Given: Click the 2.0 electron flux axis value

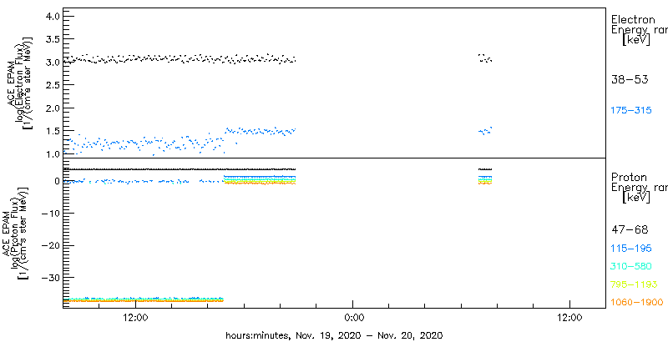Looking at the screenshot, I should 53,108.
